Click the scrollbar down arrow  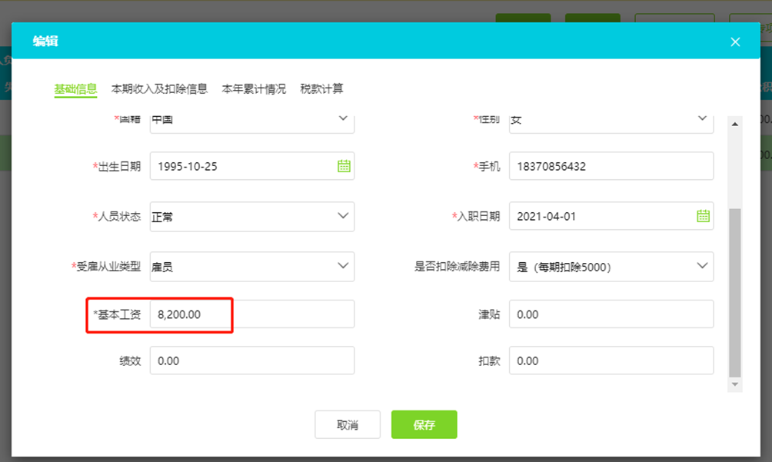(734, 384)
